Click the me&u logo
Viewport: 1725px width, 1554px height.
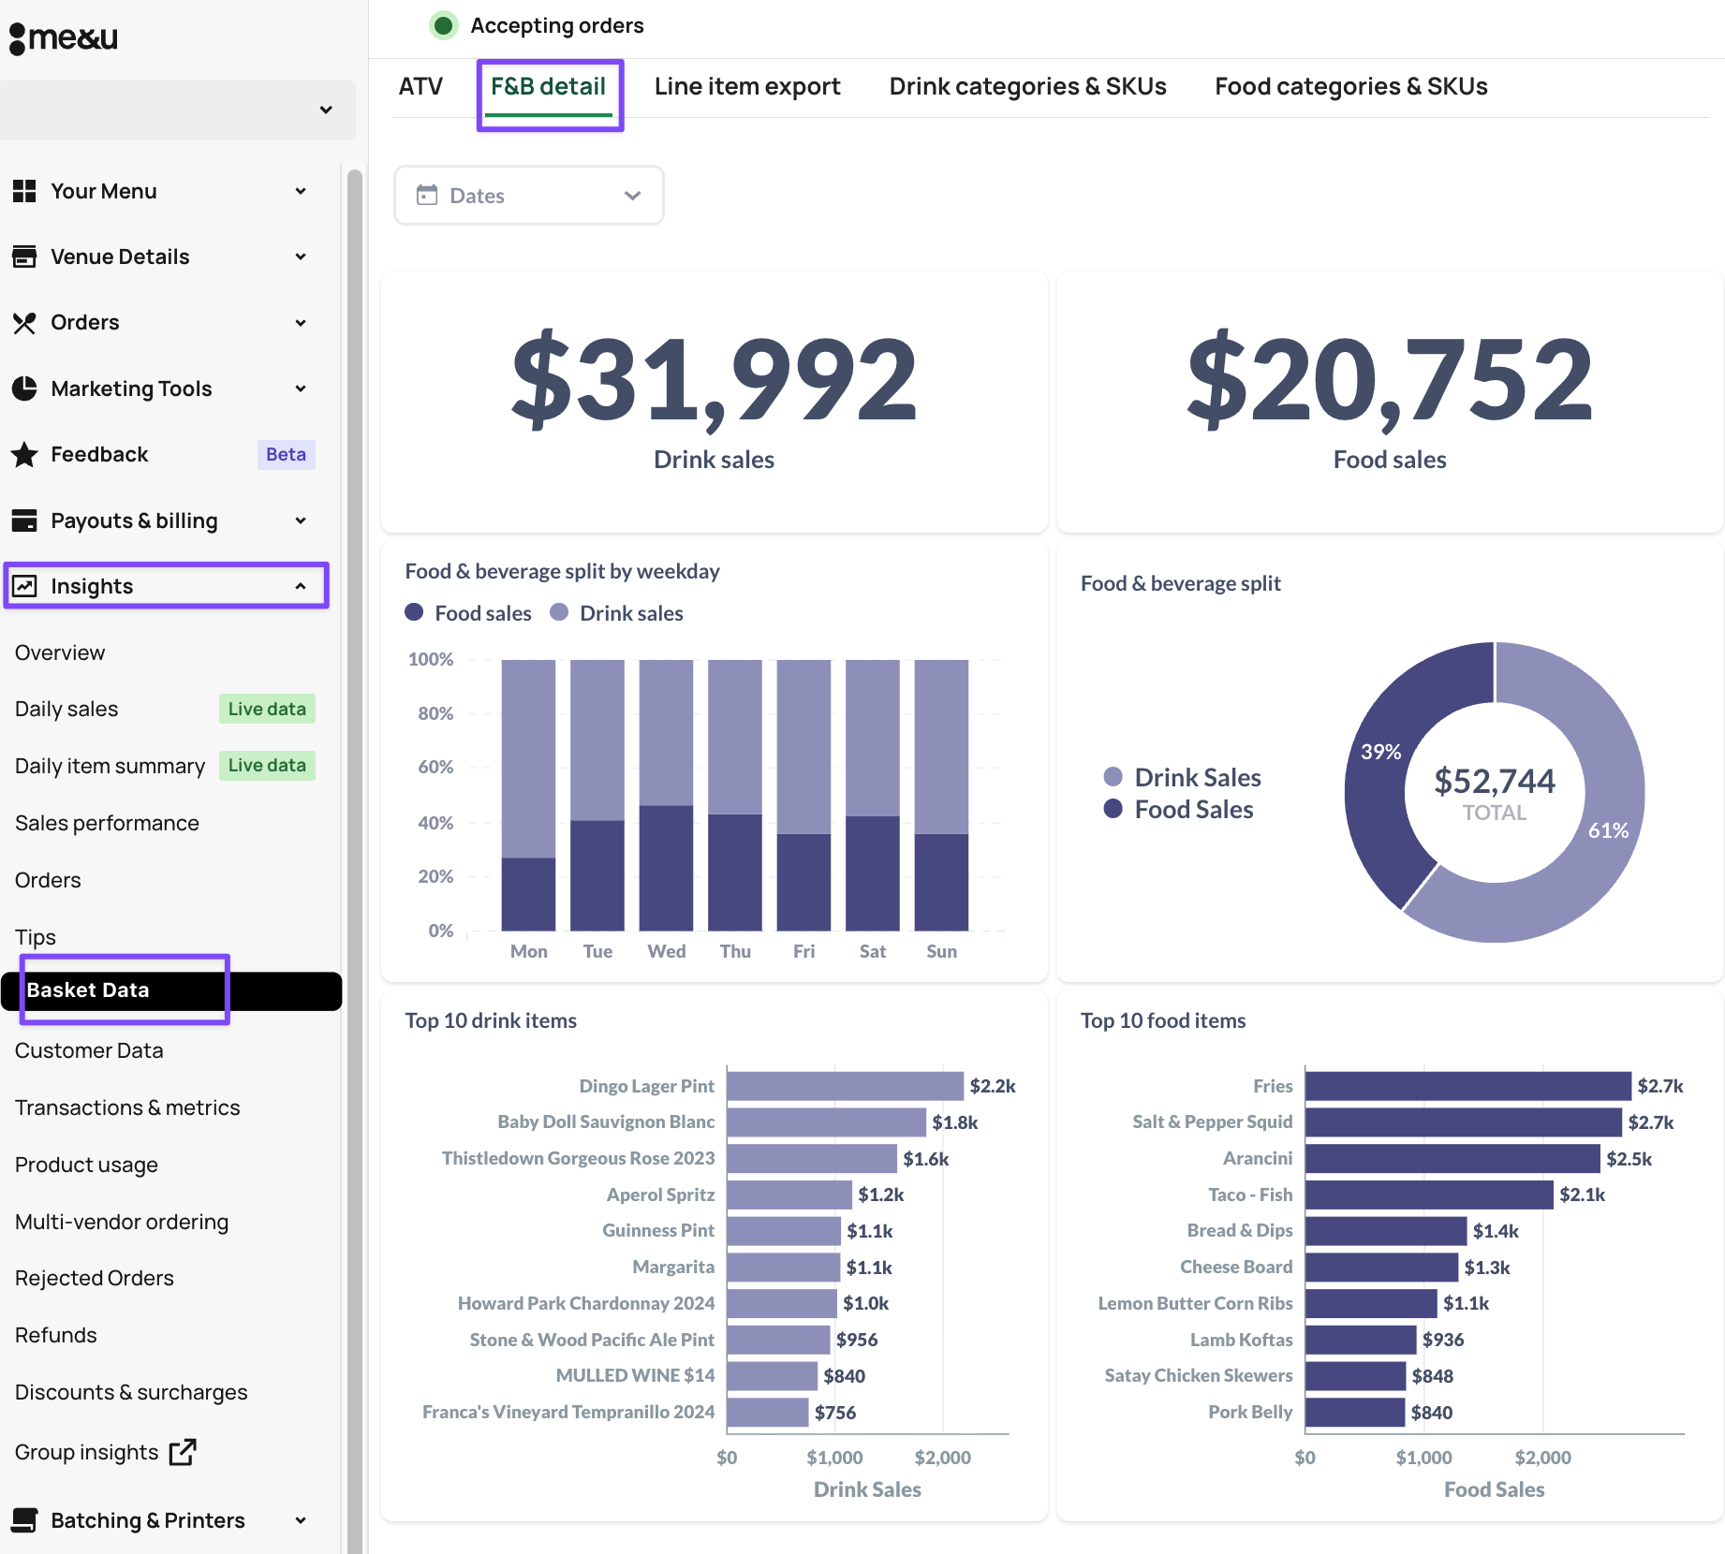[64, 37]
